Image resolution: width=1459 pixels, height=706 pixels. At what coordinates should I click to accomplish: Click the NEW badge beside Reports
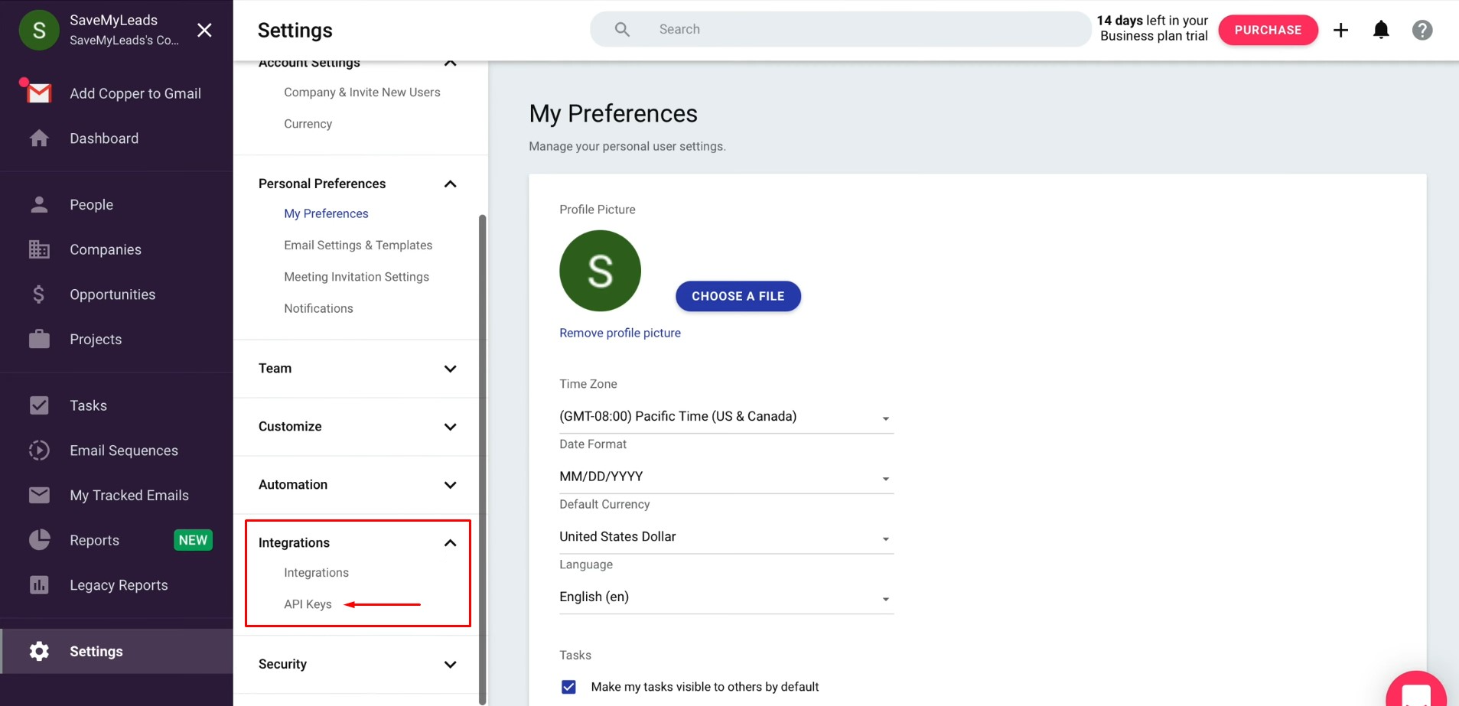(193, 540)
